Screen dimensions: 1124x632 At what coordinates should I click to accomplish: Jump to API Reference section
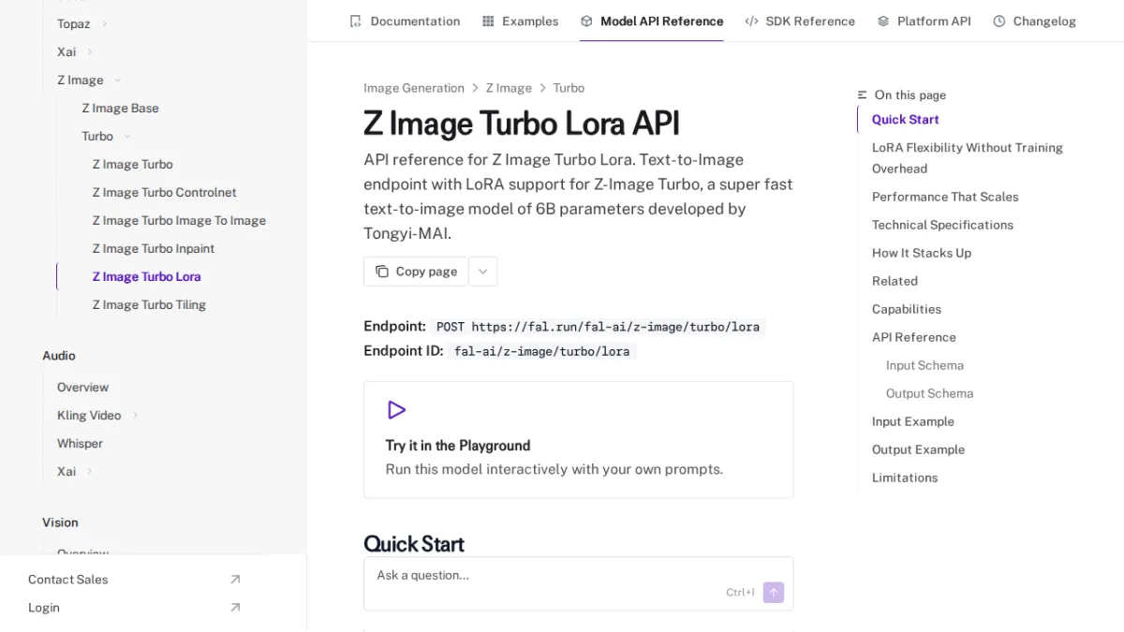914,337
